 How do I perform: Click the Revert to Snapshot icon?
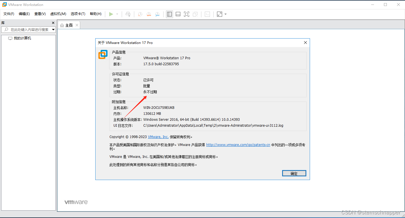tap(148, 14)
